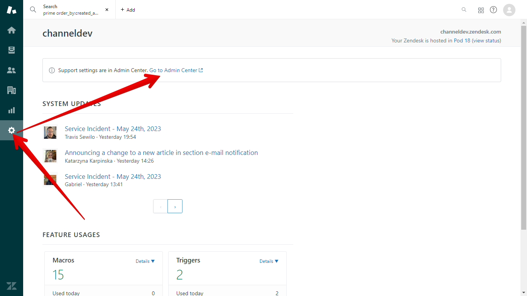The image size is (527, 296).
Task: Click the FEATURE USAGES heading
Action: coord(71,235)
